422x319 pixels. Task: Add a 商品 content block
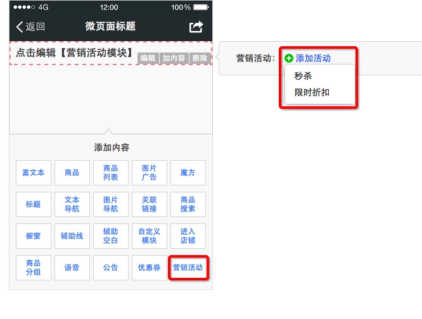pos(72,173)
